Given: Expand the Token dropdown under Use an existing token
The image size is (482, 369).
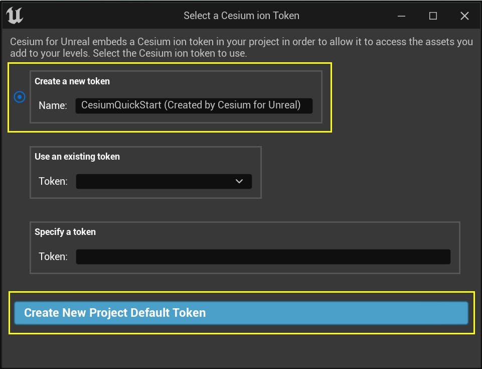Looking at the screenshot, I should 163,181.
